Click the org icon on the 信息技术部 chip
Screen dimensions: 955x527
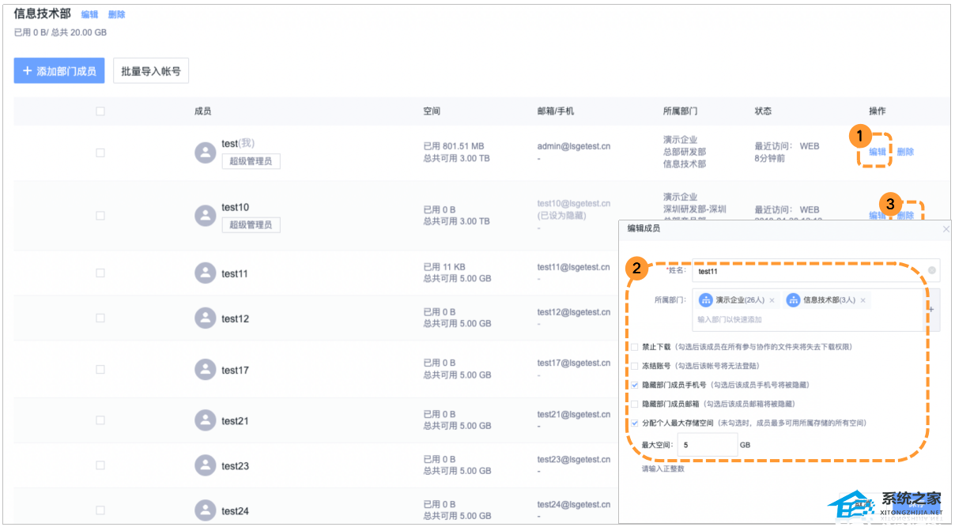tap(794, 300)
